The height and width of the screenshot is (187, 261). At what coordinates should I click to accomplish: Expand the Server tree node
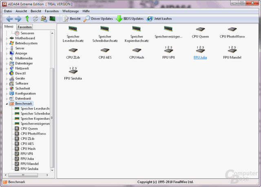pyautogui.click(x=7, y=48)
